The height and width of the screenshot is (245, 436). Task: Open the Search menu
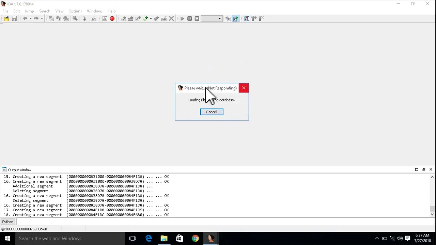pos(45,11)
